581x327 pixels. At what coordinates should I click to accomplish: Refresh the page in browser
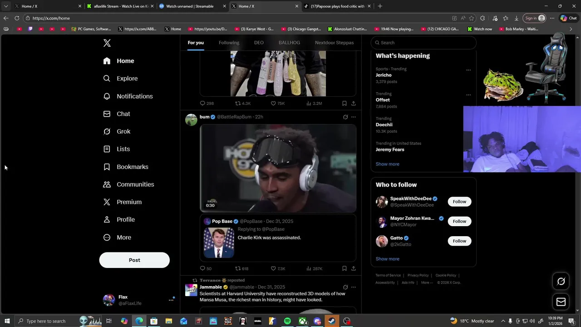coord(17,18)
